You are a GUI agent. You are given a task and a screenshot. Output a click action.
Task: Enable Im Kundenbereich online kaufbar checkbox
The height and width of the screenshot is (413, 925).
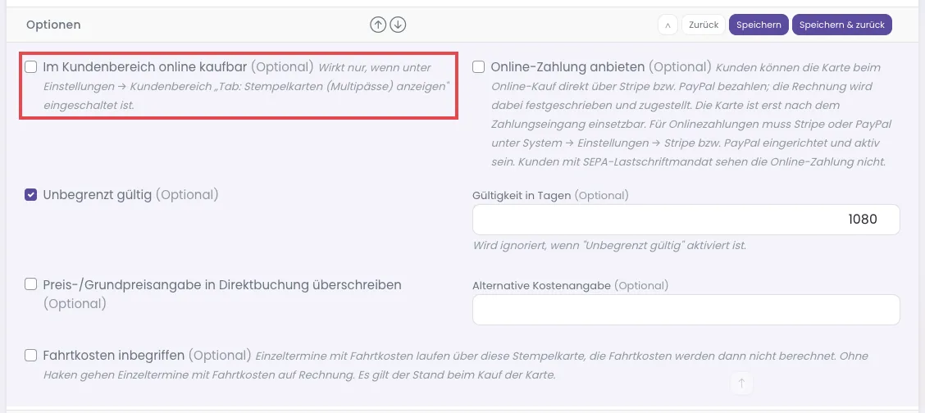[x=30, y=67]
